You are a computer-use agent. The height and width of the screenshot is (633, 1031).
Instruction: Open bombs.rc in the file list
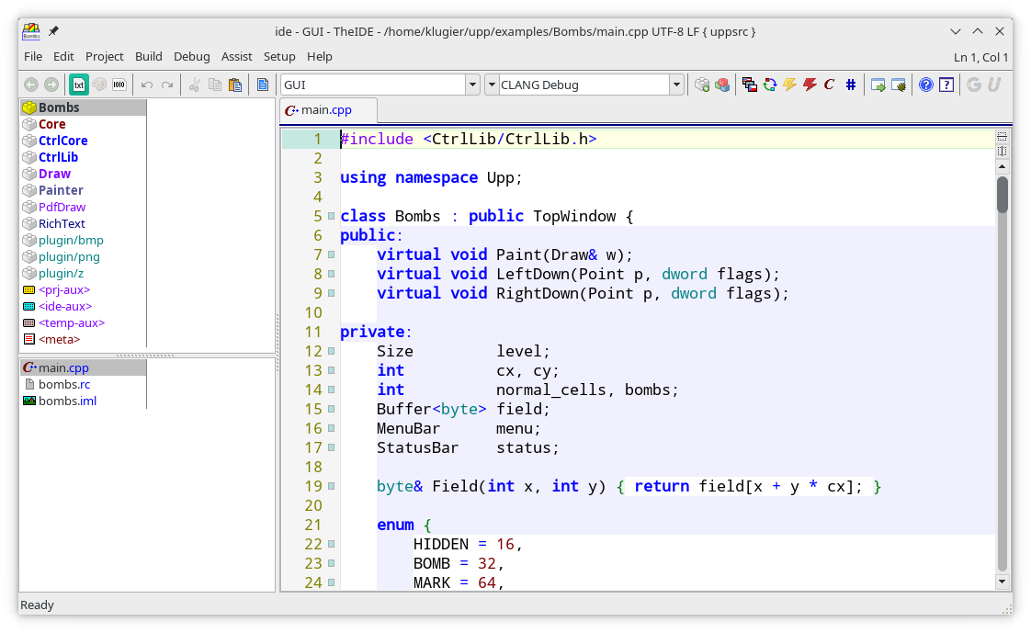[63, 384]
